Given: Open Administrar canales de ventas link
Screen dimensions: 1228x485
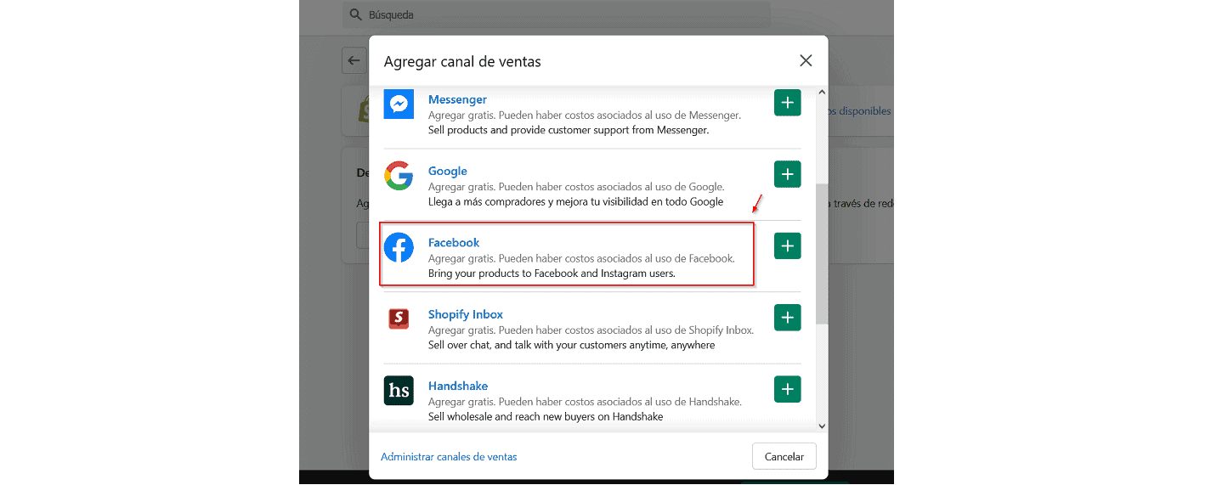Looking at the screenshot, I should (x=449, y=457).
